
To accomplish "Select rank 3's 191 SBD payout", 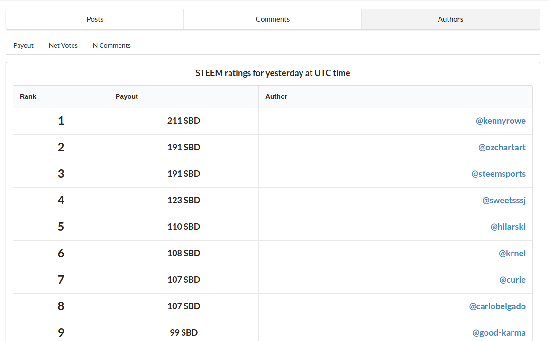I will coord(184,174).
